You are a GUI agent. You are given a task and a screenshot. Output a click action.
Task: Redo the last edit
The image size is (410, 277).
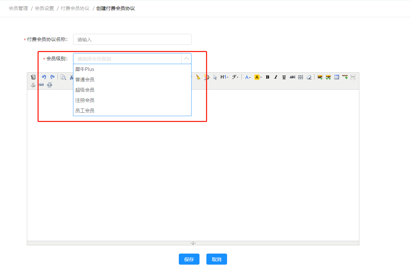[x=52, y=77]
